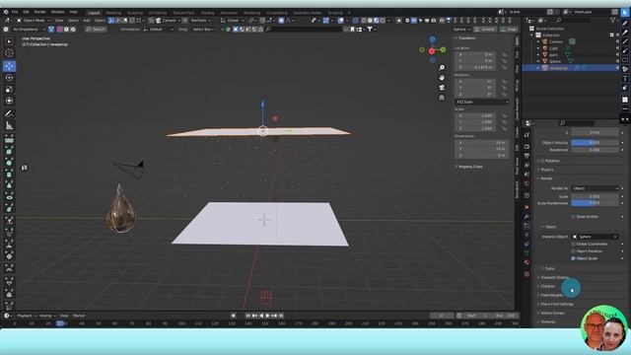Click the X axis navigation gizmo
Screen dimensions: 631x355
[432, 51]
